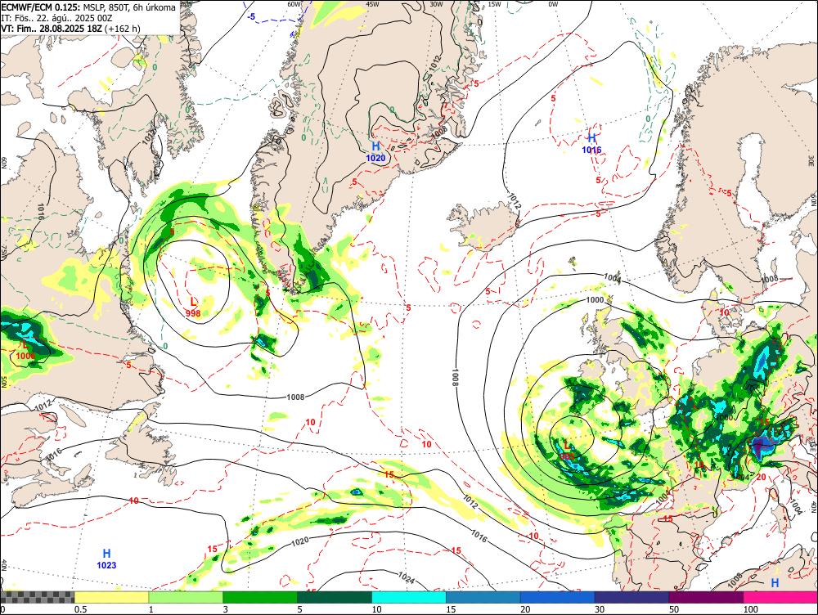Click the 1004 isobar label north of Scotland
The image size is (818, 615).
click(x=613, y=278)
